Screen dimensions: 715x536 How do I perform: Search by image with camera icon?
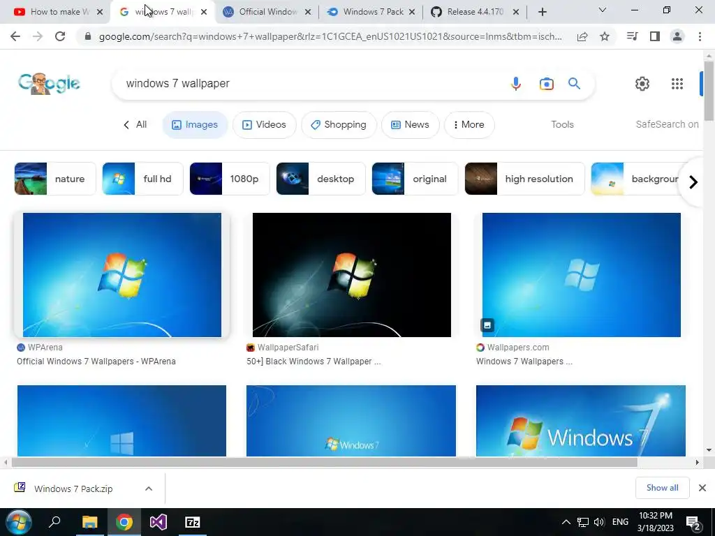point(546,84)
